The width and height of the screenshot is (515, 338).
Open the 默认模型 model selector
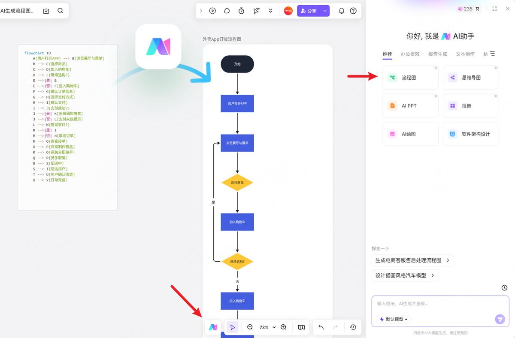click(x=393, y=319)
